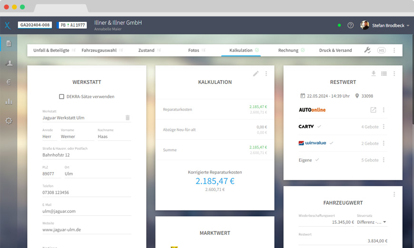Click the wrench tools icon
The width and height of the screenshot is (414, 248).
tap(367, 50)
